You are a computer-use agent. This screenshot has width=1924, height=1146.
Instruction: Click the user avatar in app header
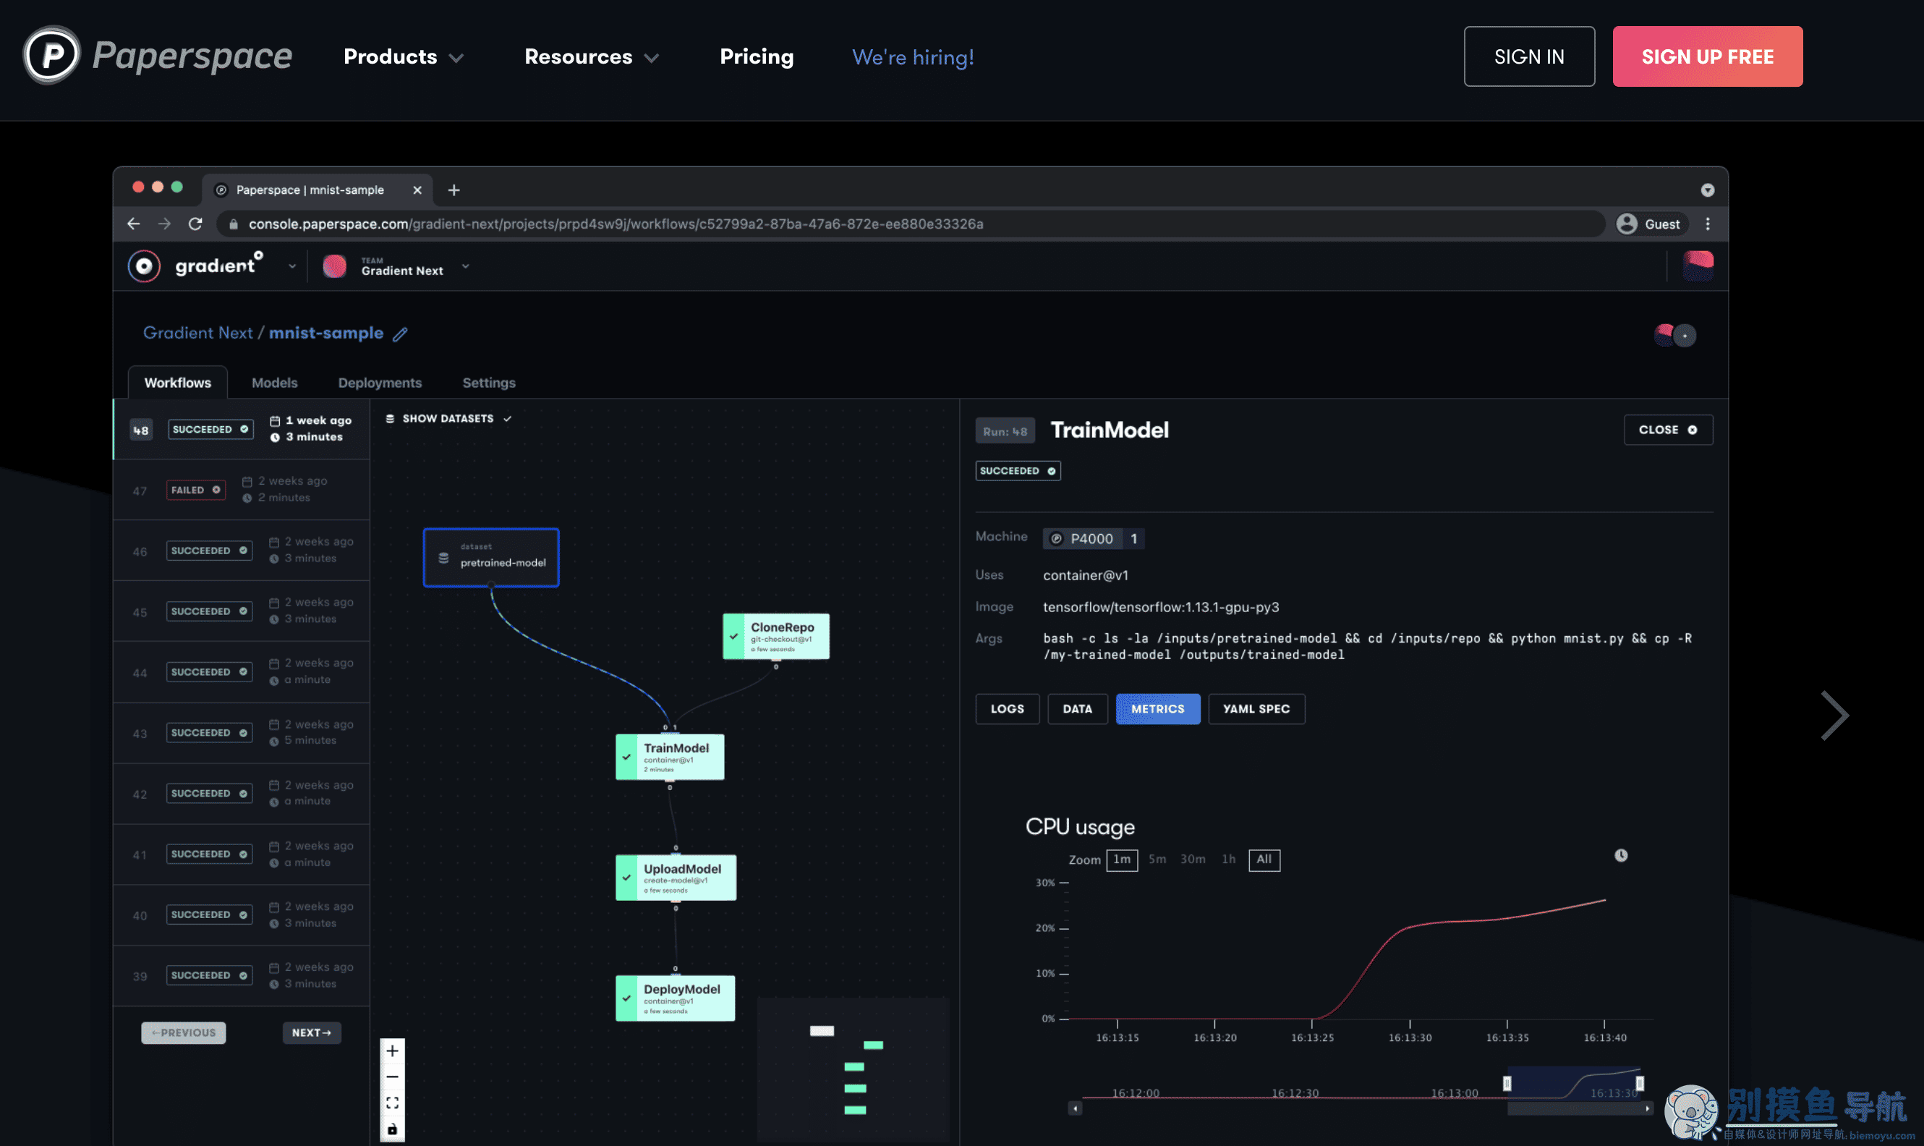point(1698,266)
